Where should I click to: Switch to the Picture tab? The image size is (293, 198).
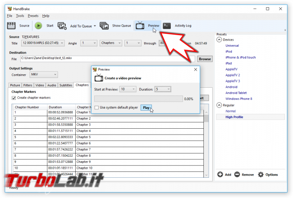coord(15,85)
